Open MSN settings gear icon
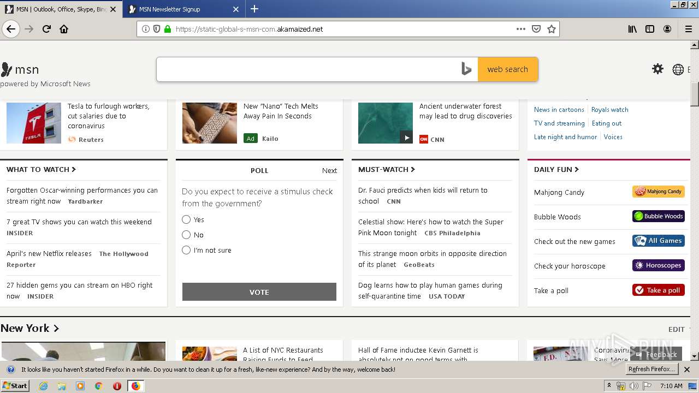699x393 pixels. click(658, 69)
